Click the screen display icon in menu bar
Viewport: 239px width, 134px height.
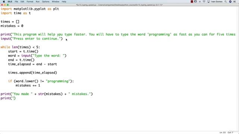196,1
